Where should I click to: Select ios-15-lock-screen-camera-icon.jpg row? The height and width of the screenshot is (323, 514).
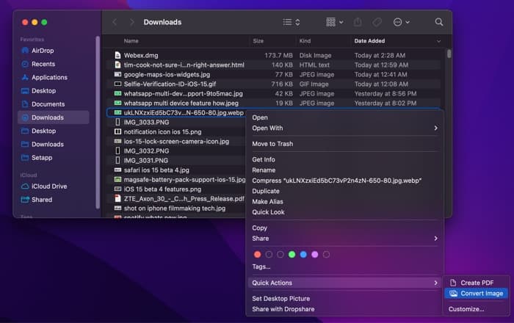click(x=176, y=142)
